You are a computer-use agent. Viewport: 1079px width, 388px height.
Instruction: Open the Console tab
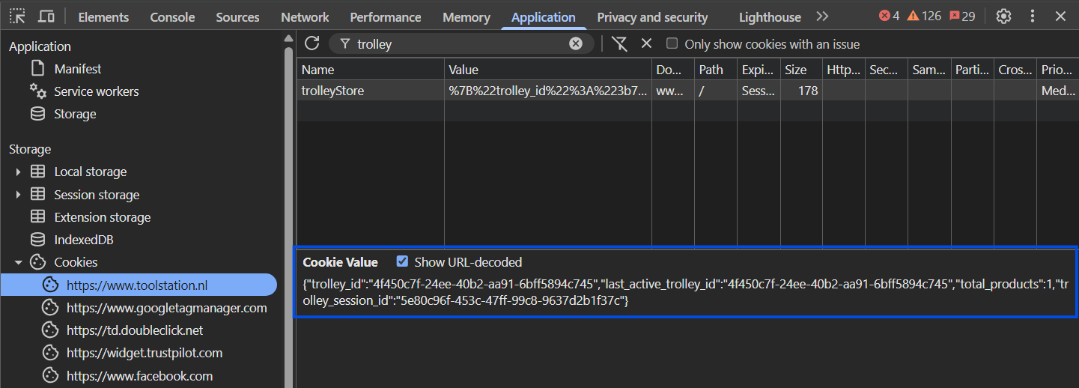point(172,17)
